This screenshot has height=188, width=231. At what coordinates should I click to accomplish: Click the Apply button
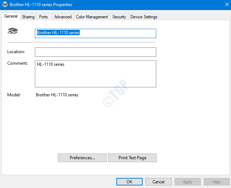(x=188, y=182)
